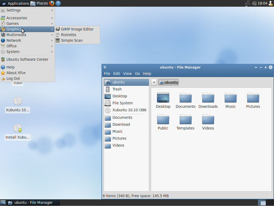Viewport: 274px width, 206px height.
Task: Select the Documents folder icon in main pane
Action: click(186, 98)
